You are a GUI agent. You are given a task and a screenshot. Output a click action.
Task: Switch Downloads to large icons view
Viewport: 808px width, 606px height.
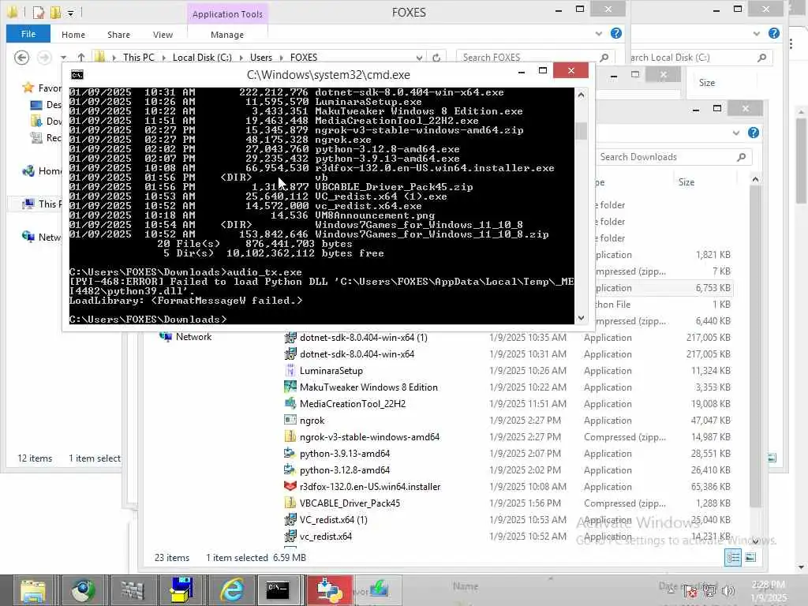point(751,557)
